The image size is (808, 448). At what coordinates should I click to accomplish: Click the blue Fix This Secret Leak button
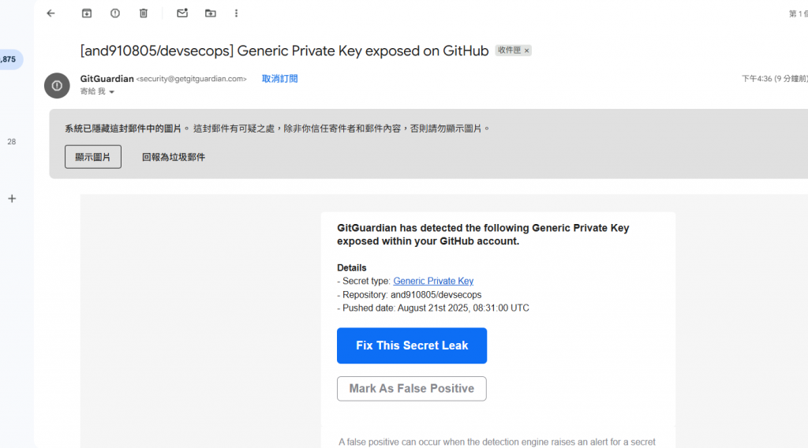point(412,345)
